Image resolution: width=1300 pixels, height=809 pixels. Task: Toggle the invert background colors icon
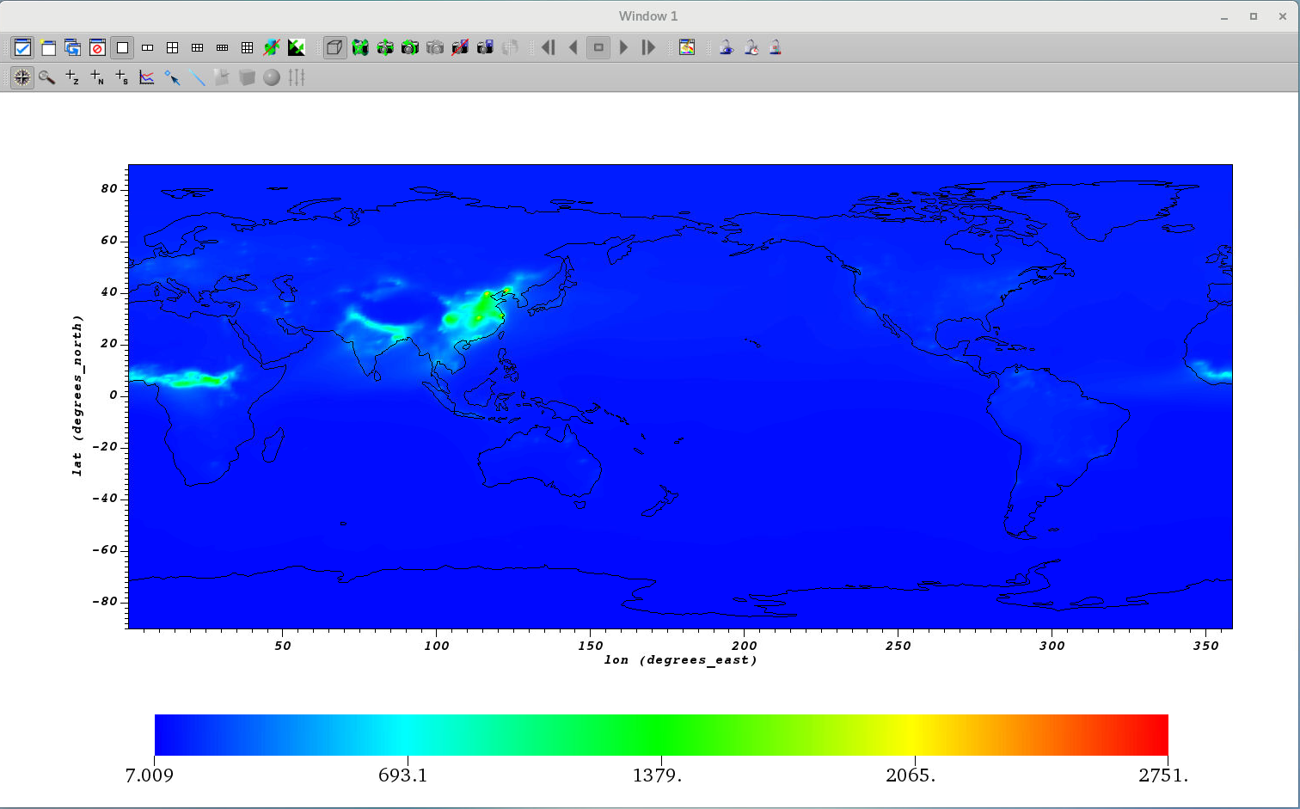tap(297, 48)
